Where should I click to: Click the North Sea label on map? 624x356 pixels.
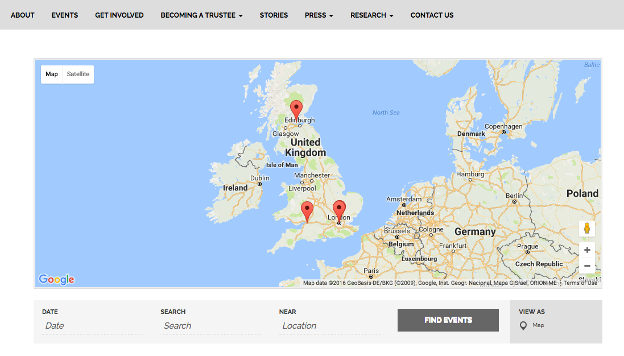point(386,113)
